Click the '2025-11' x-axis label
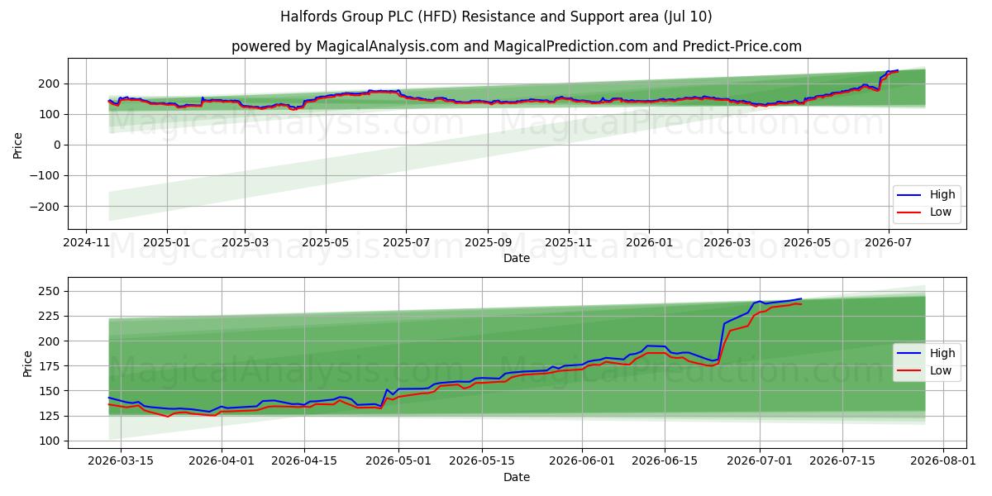Viewport: 992px width, 496px height. point(568,244)
